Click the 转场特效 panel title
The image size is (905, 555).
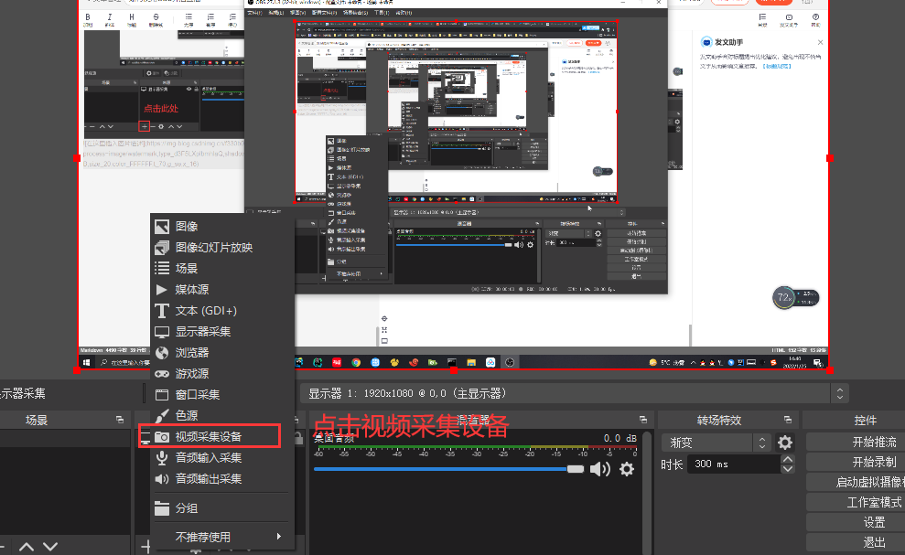tap(719, 420)
